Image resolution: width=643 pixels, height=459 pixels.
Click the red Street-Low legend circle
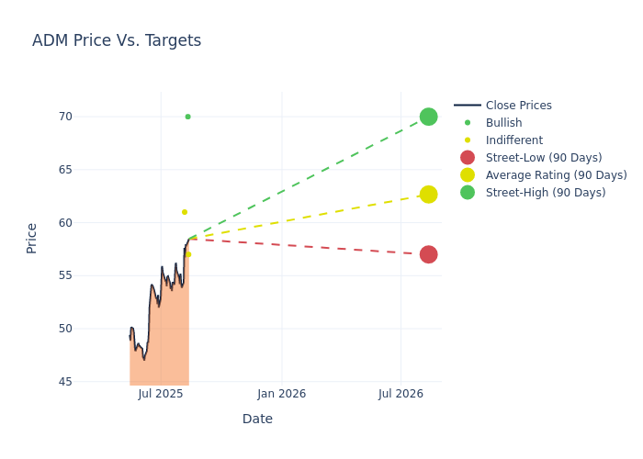point(468,158)
